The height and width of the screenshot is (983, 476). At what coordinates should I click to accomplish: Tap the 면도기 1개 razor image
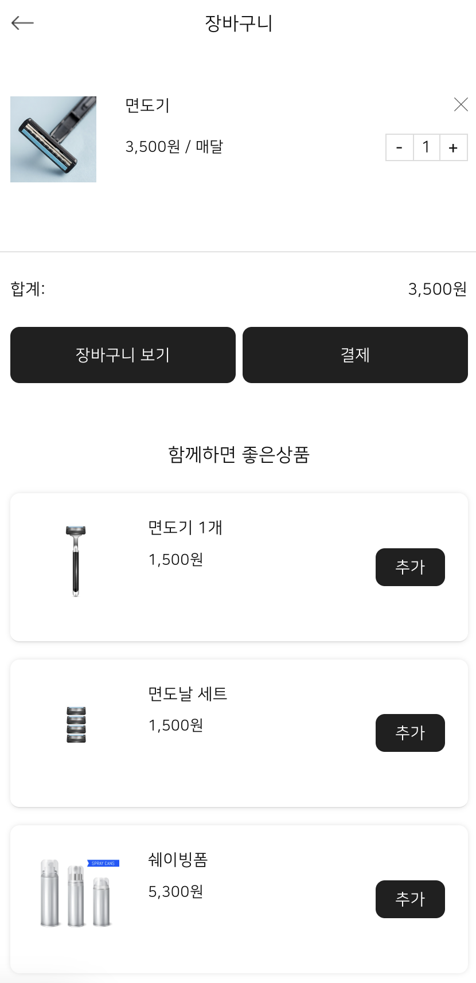point(76,561)
